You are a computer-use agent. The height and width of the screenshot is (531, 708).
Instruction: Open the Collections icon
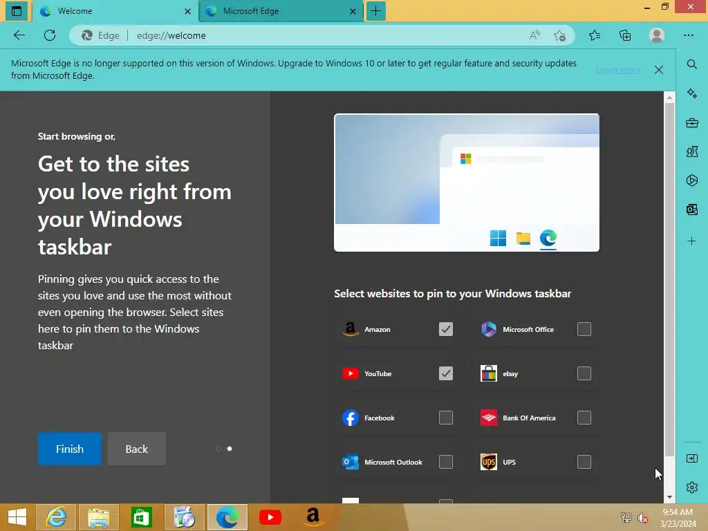[x=625, y=35]
